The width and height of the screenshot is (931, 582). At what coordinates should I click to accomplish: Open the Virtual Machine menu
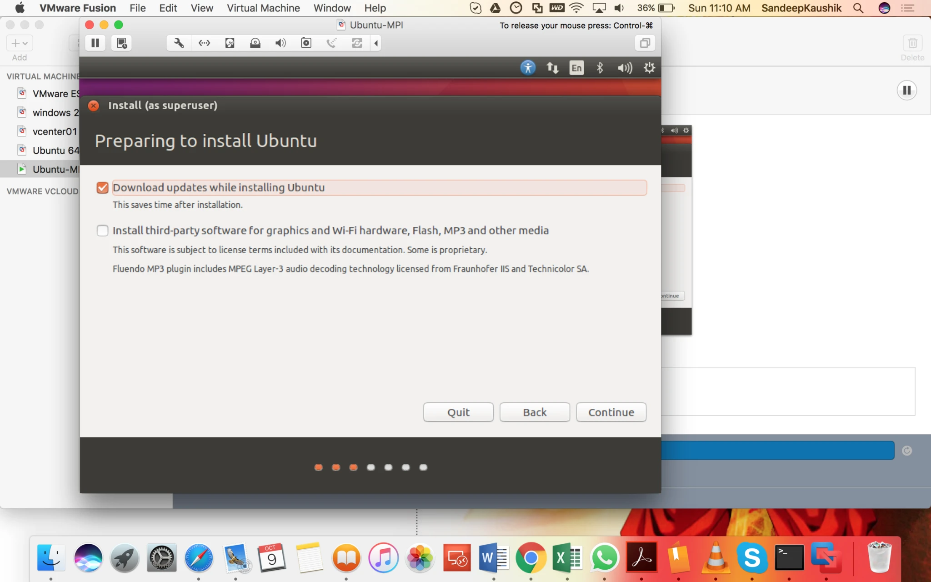point(263,8)
